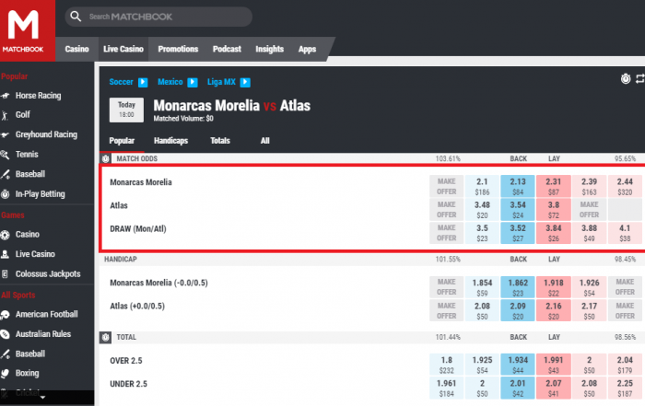
Task: Select Over 2.5 back odds 1.8
Action: pyautogui.click(x=446, y=365)
